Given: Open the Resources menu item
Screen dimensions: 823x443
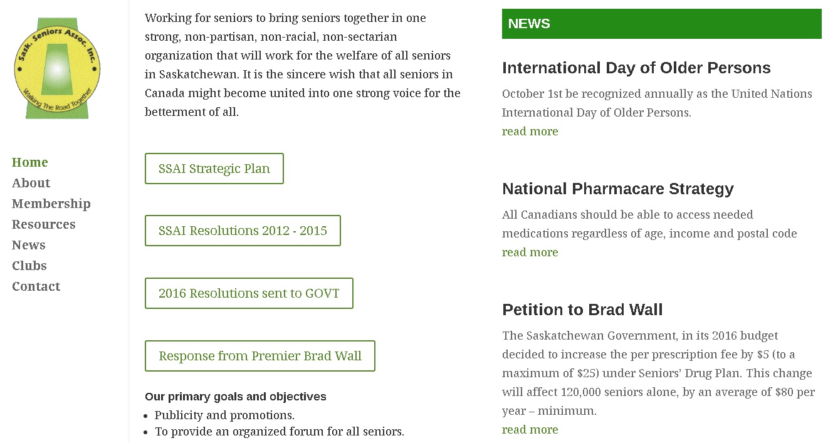Looking at the screenshot, I should click(x=44, y=224).
